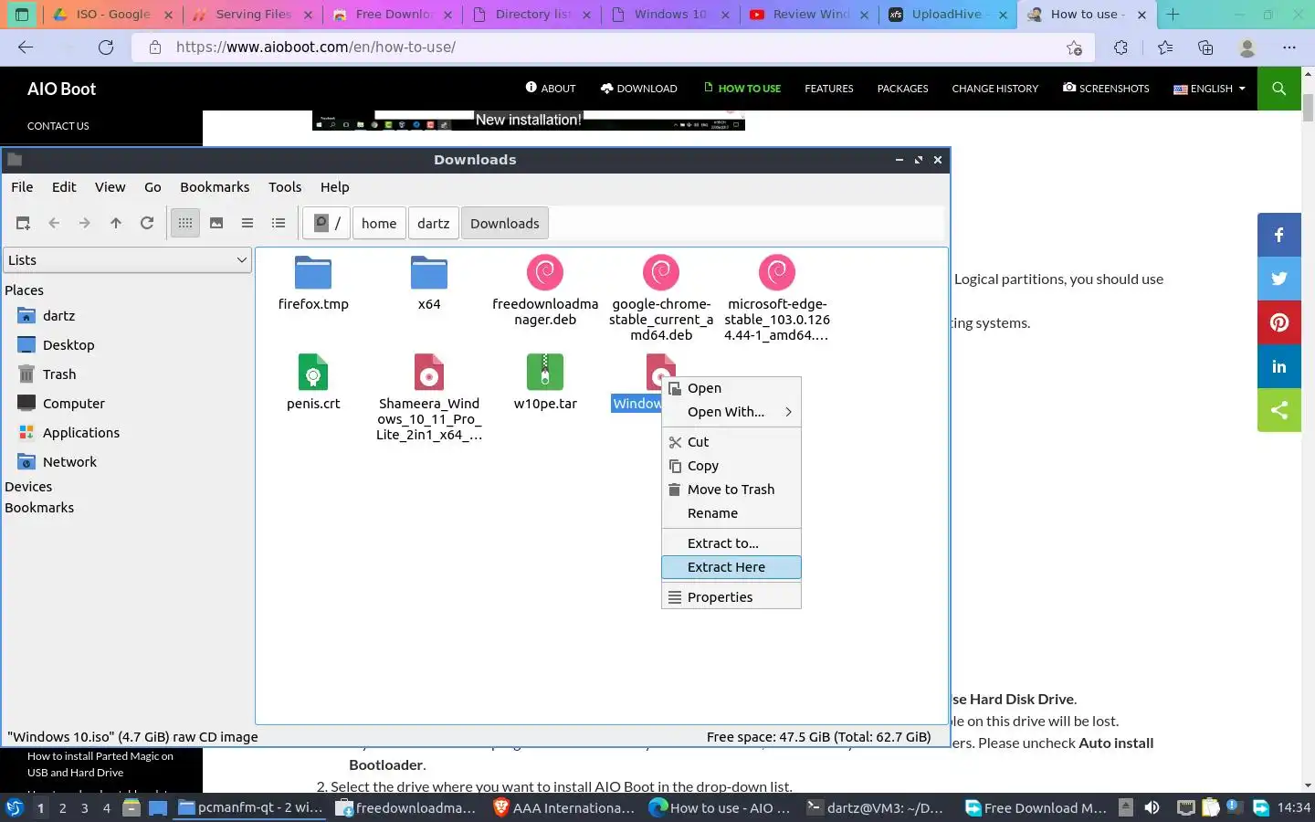Select the penis.crt certificate file
Screen dimensions: 1315x822
[x=313, y=383]
